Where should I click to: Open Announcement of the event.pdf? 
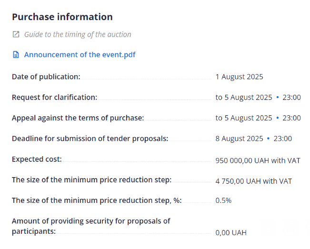(x=80, y=55)
